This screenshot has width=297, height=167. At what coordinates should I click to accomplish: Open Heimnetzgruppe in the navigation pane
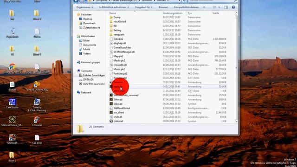[x=90, y=62]
